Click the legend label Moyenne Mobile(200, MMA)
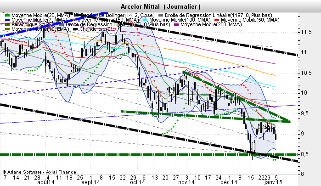Viewport: 321px width, 186px height. 211,25
